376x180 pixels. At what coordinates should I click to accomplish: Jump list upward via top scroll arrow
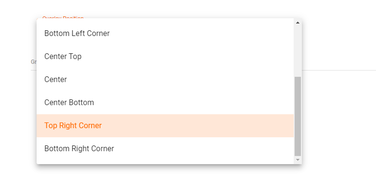point(298,23)
